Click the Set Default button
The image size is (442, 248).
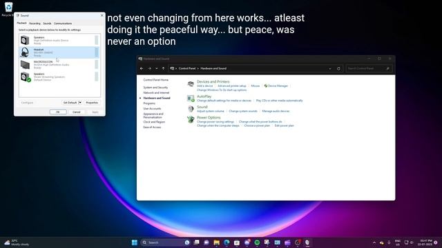click(70, 103)
